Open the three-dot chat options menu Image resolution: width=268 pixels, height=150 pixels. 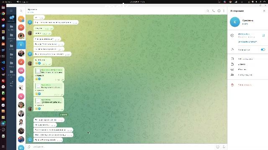coord(224,11)
